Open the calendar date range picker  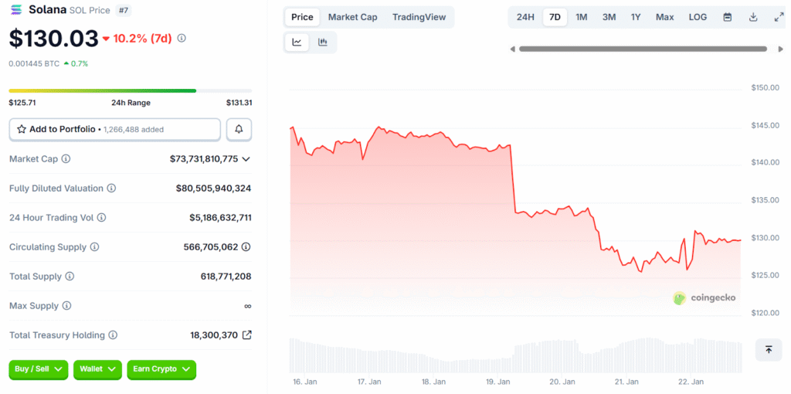(x=727, y=17)
